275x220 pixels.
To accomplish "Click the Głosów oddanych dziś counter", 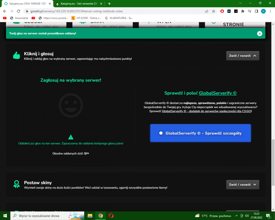I will click(x=71, y=153).
